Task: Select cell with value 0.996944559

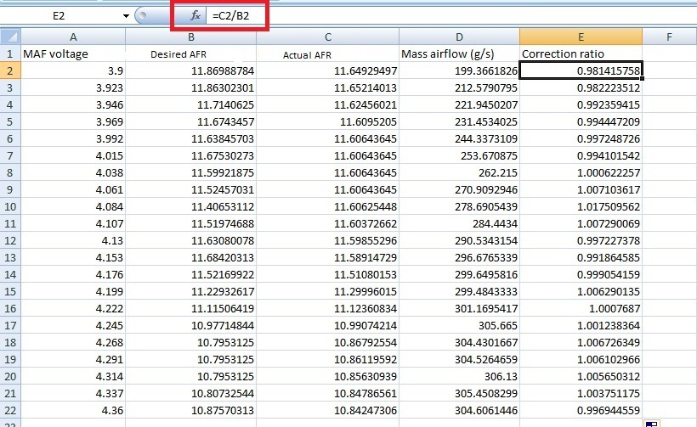Action: (581, 411)
